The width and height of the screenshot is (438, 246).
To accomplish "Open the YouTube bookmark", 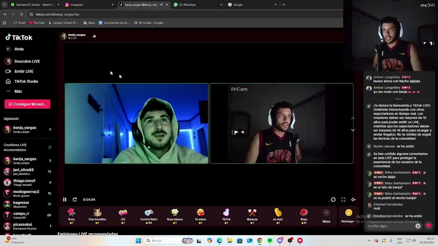I will [x=37, y=23].
